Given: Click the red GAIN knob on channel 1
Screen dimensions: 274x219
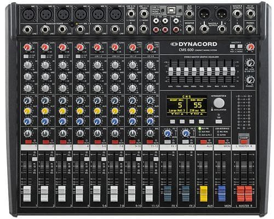Looking at the screenshot, I should [x=27, y=48].
